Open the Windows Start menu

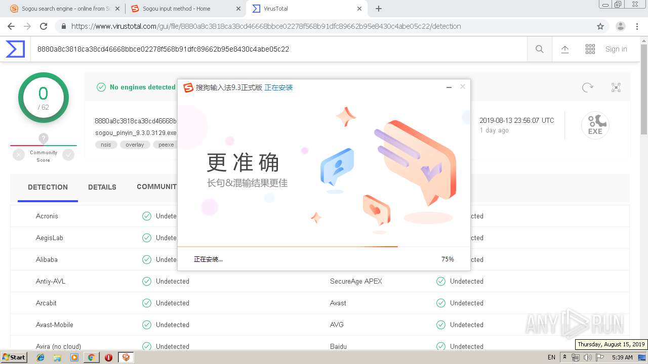(x=14, y=357)
